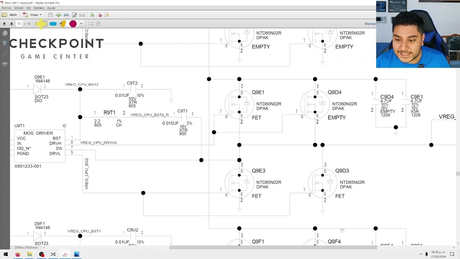Click the MOS DRIVER chip title
Screen dimensions: 460x259
pyautogui.click(x=38, y=133)
